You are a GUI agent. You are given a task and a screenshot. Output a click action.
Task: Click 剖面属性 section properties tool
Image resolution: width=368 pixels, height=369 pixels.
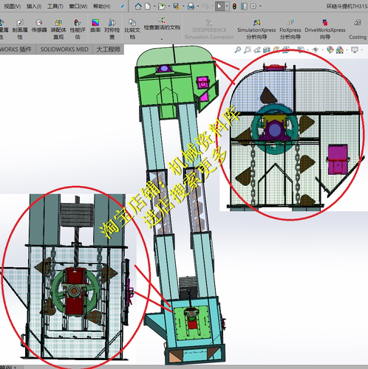20,29
